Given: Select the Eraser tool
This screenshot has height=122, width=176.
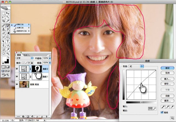Looking at the screenshot, I should coord(3,33).
